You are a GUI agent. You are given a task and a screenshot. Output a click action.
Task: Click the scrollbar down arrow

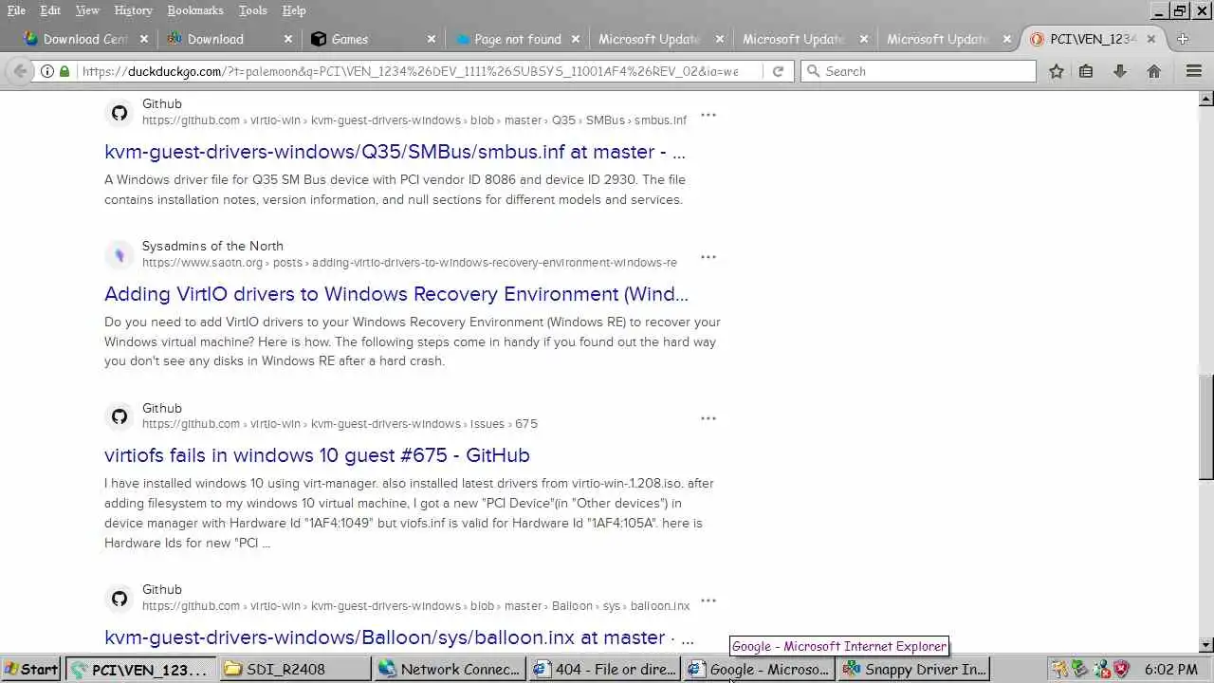[1206, 646]
